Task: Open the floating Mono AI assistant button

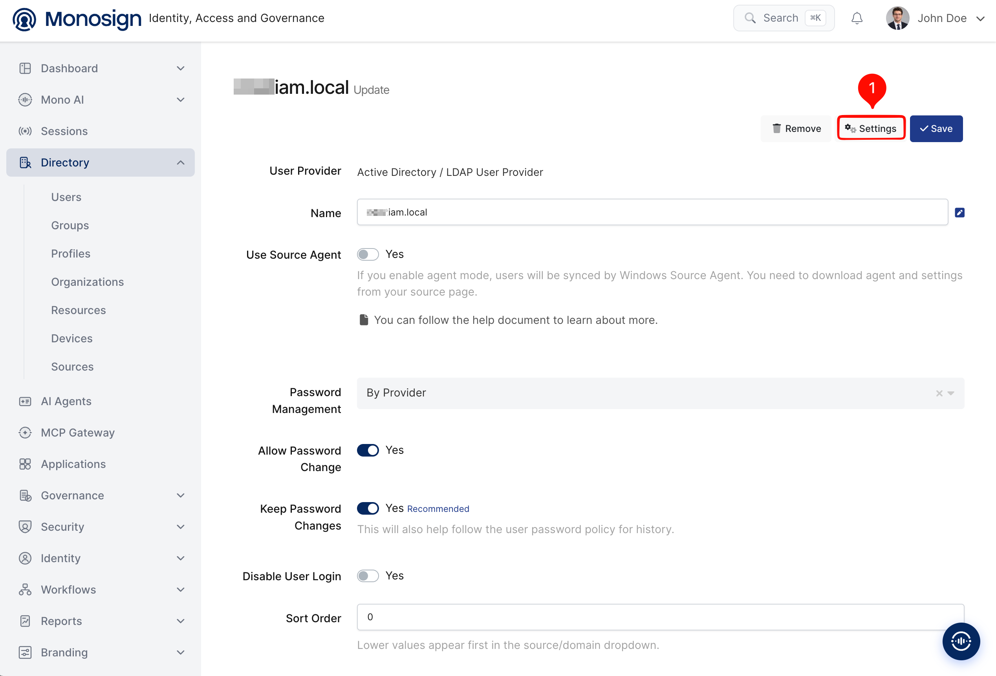Action: 961,641
